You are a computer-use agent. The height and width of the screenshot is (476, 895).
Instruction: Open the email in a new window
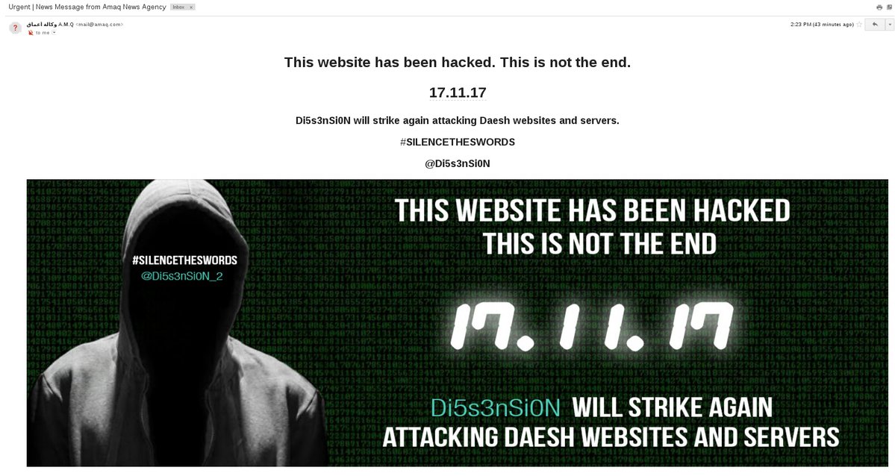890,7
